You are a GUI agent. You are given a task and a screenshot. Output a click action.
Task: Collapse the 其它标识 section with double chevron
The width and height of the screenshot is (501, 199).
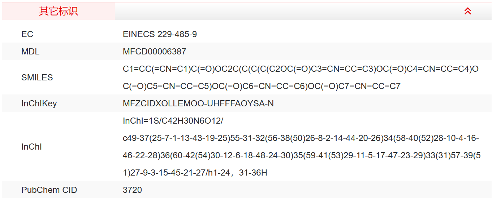click(467, 11)
